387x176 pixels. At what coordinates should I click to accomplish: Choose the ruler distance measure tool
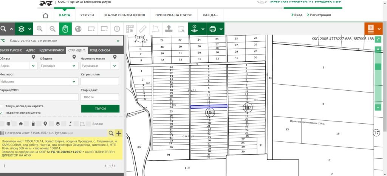(142, 29)
